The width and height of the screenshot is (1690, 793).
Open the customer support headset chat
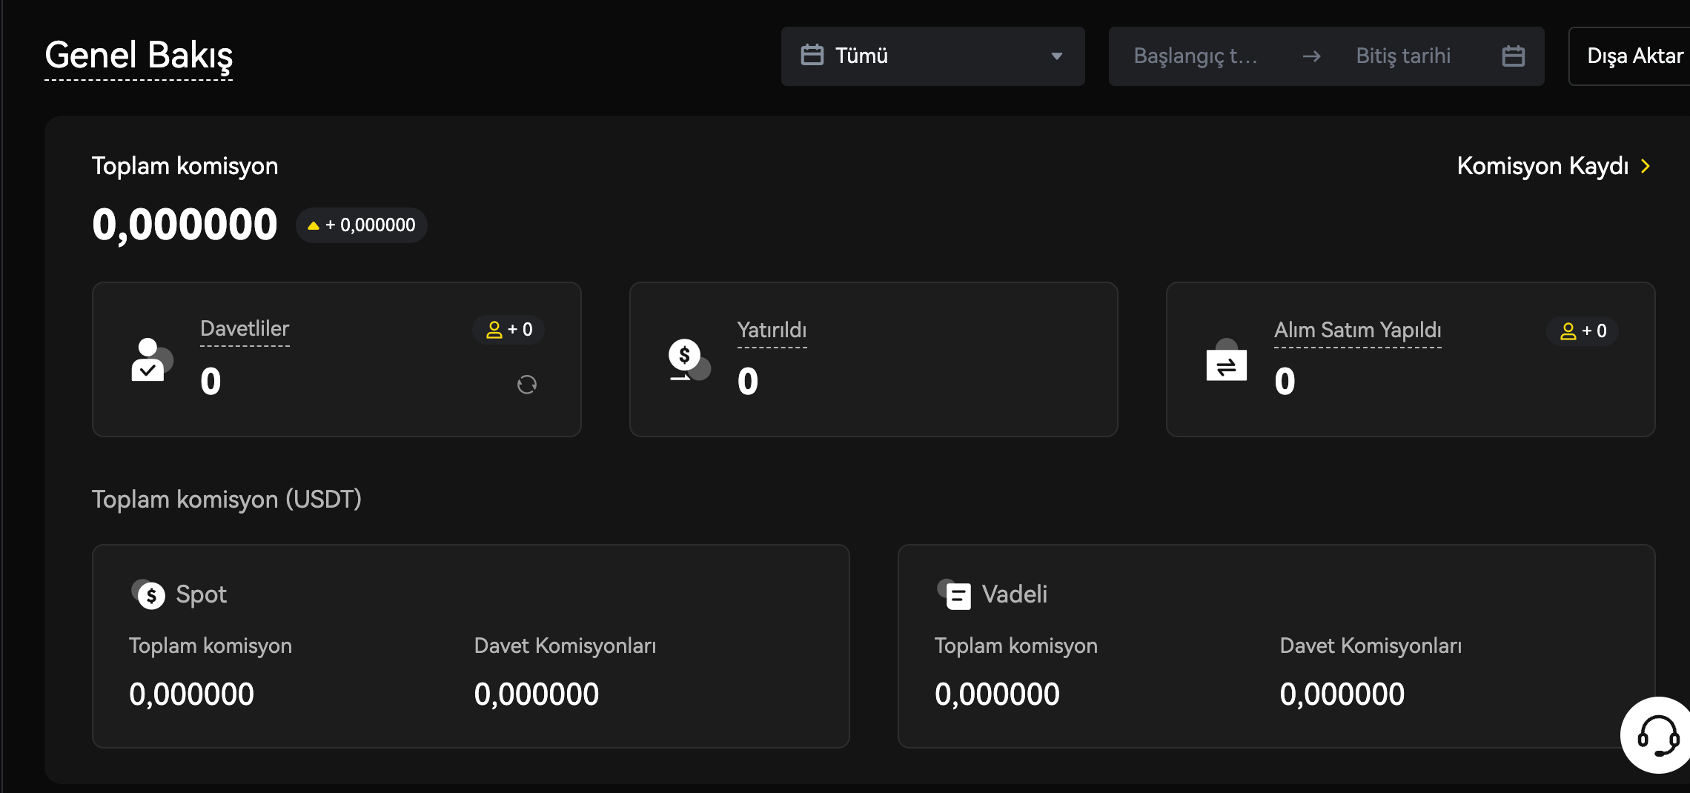pos(1657,735)
